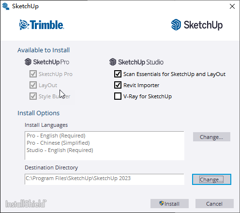240x213 pixels.
Task: Click the SketchUp Pro section logo icon
Action: [x=28, y=62]
